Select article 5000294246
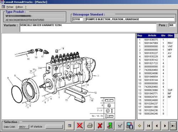178x132 pixels. click(x=151, y=114)
